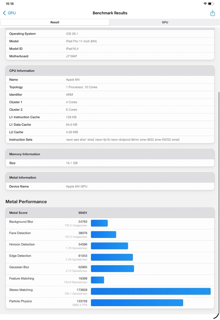Viewport: 220px width, 320px height.
Task: Tap the Wi-Fi status icon
Action: point(205,4)
